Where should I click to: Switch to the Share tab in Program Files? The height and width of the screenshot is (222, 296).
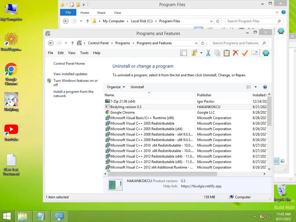[x=101, y=13]
